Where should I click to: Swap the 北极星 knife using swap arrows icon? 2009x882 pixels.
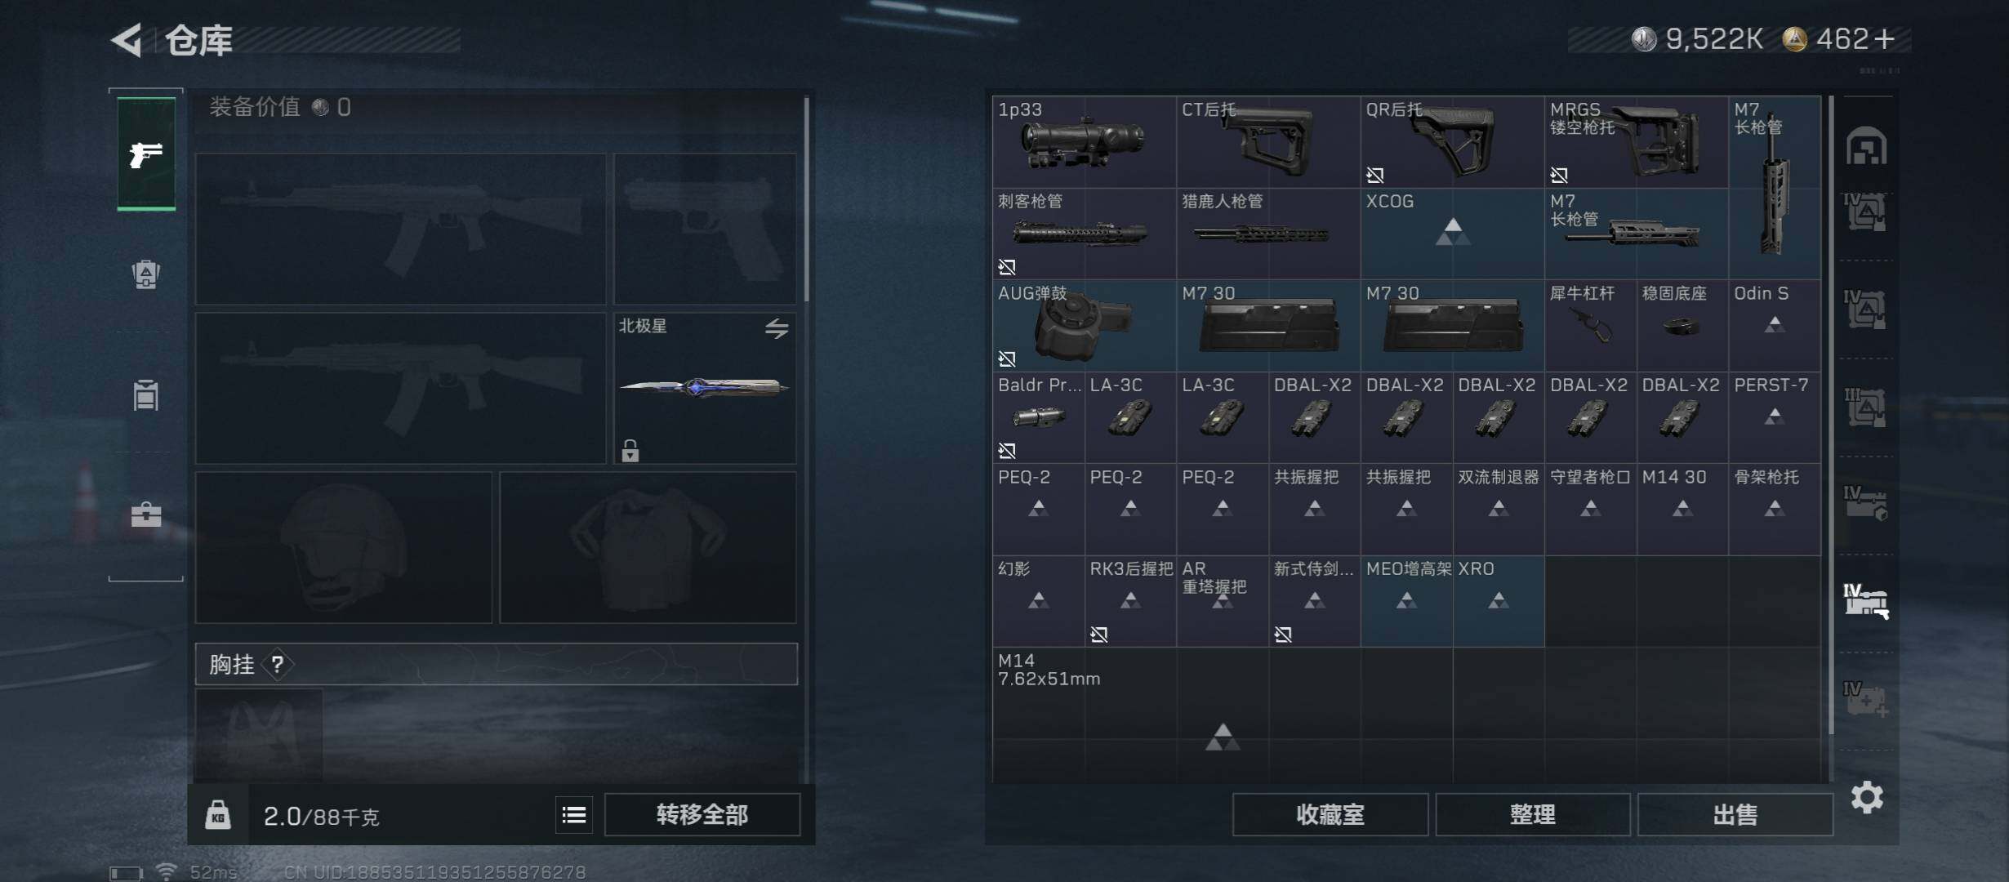pos(777,328)
